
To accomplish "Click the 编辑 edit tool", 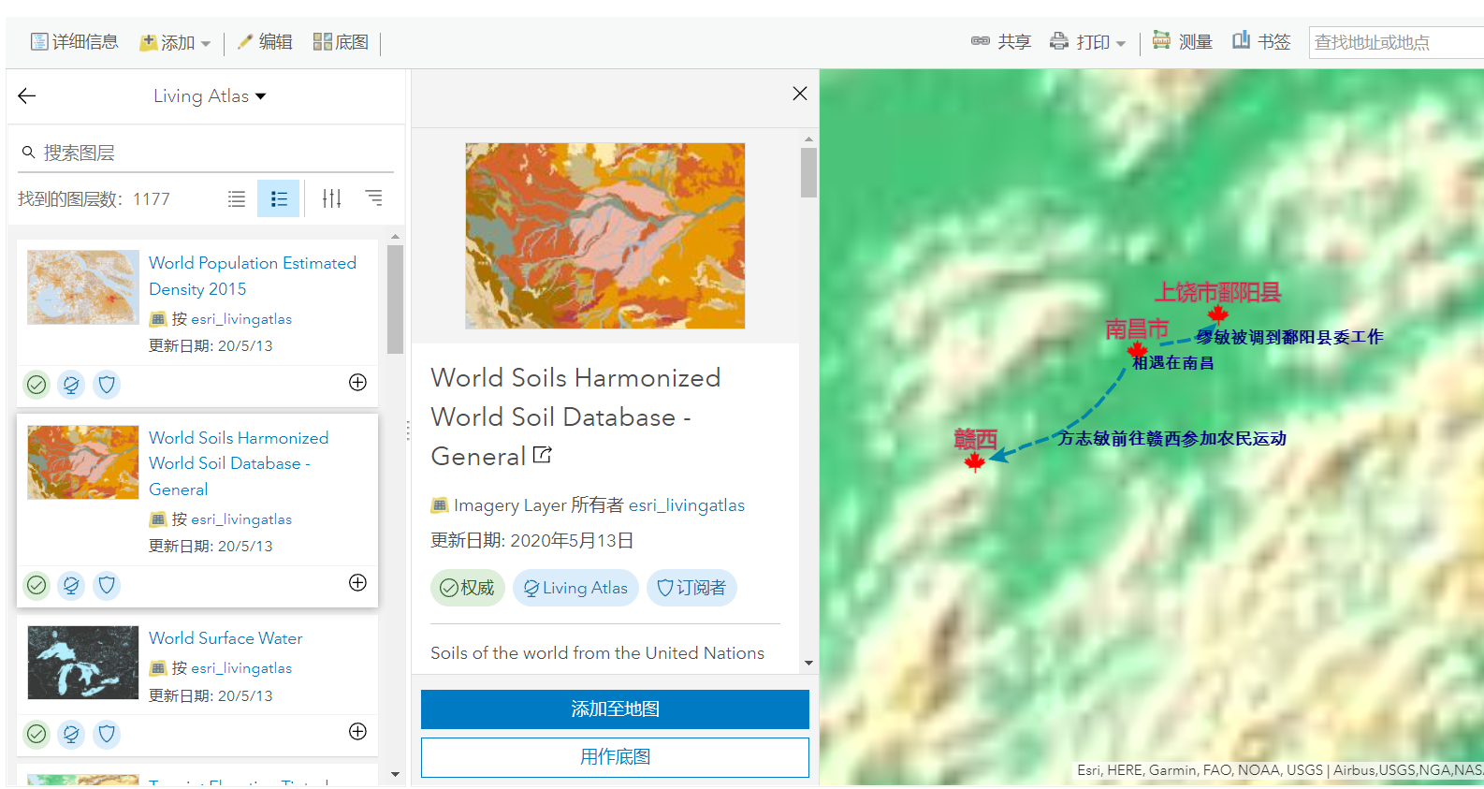I will pos(265,42).
